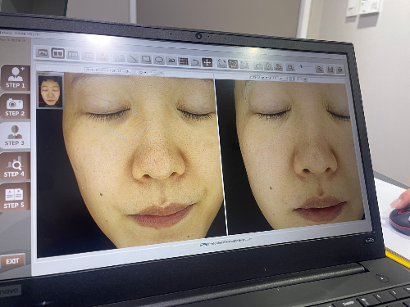Open STEP 1 add patient
Screen dimensions: 410x307
(x=16, y=78)
